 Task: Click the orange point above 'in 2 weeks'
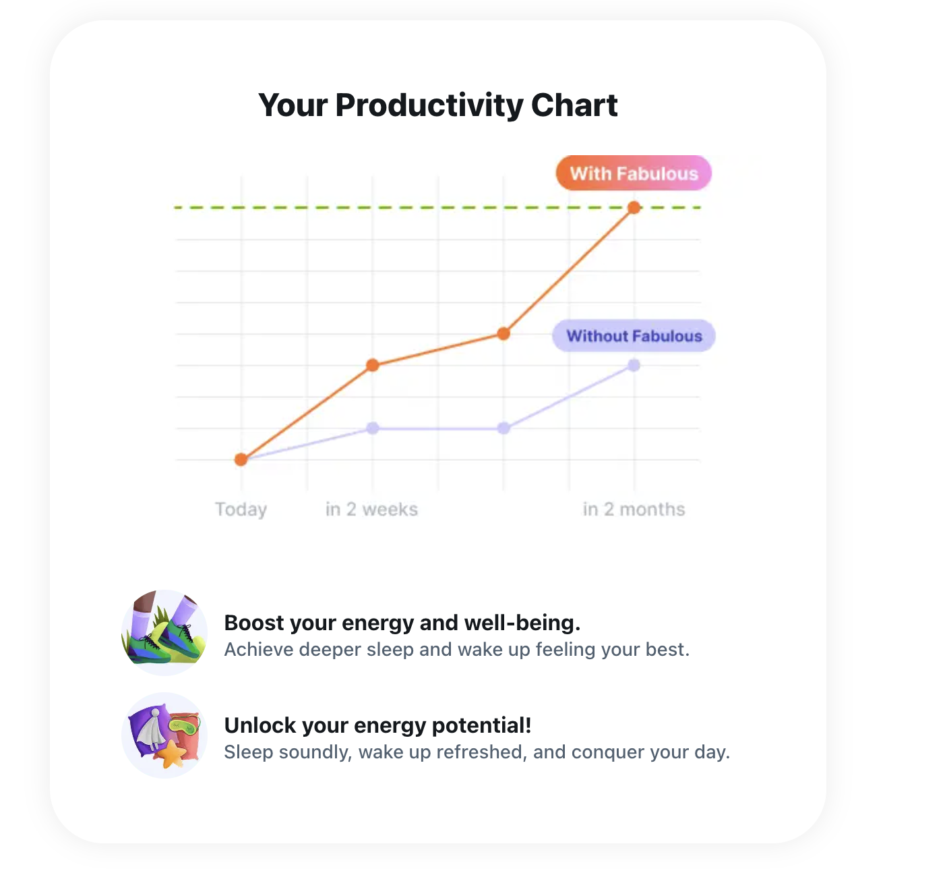373,366
